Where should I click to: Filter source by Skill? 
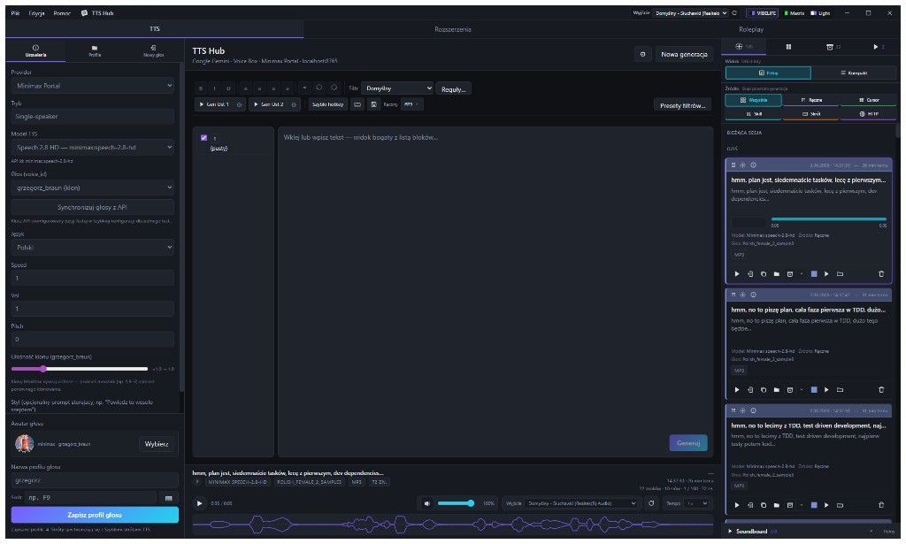click(754, 114)
